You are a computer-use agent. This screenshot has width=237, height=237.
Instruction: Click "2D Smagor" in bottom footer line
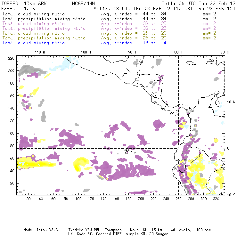(x=159, y=234)
